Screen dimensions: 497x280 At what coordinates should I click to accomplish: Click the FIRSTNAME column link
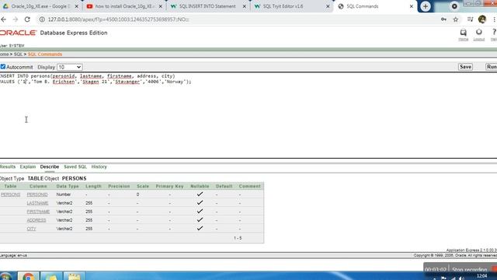click(38, 212)
